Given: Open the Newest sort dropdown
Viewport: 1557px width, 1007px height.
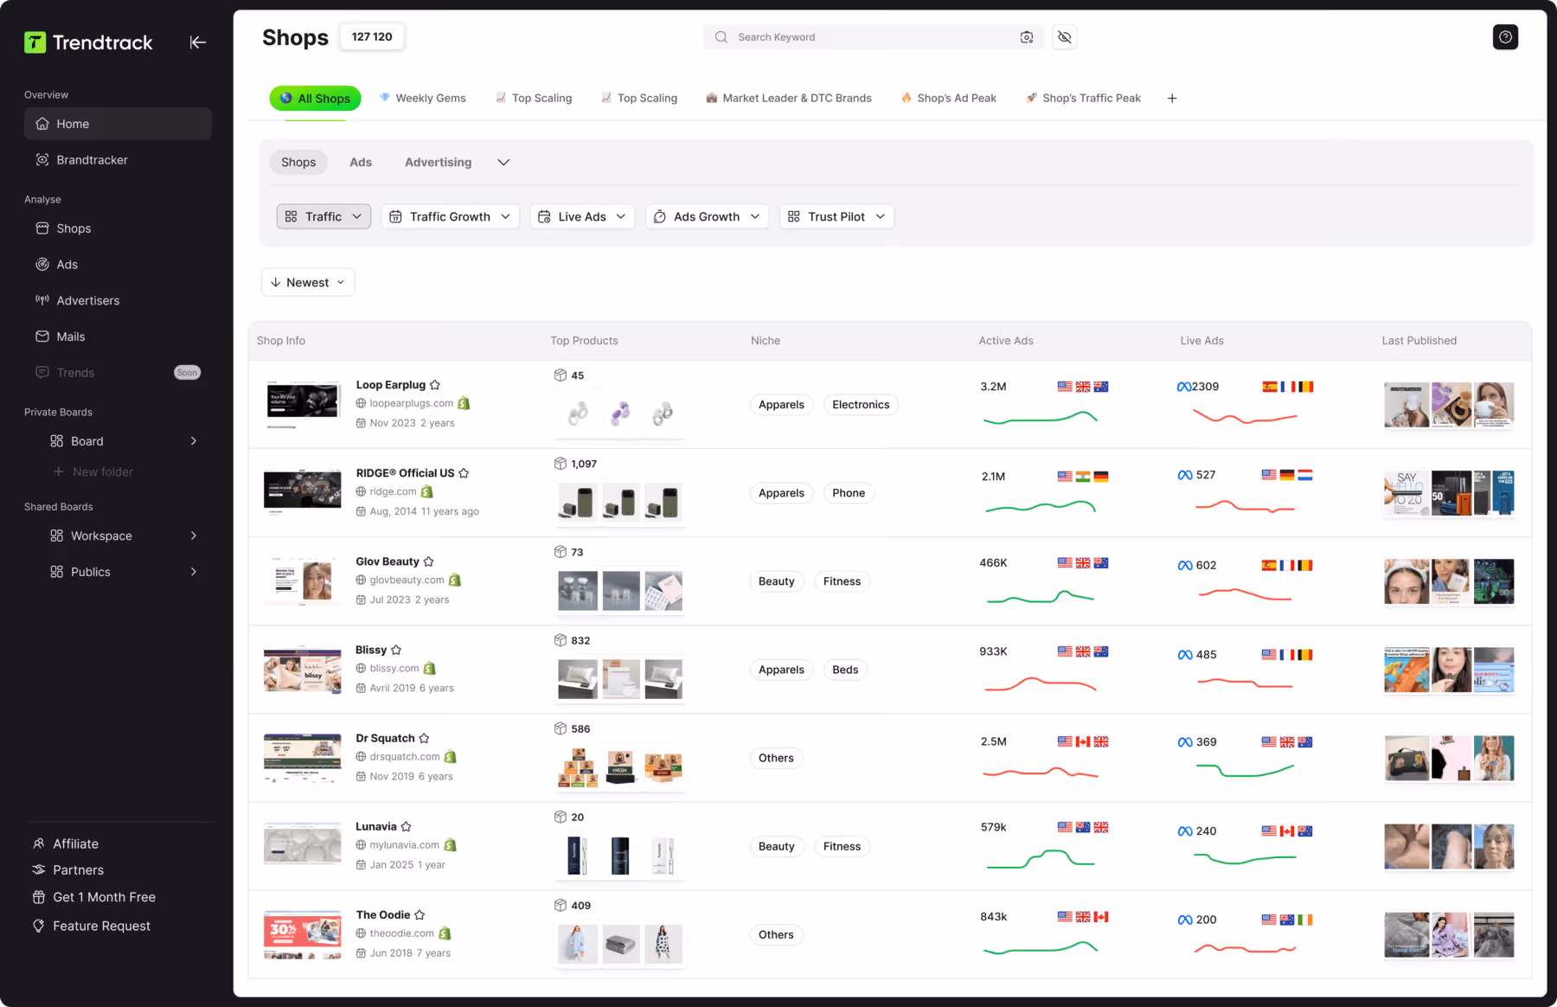Looking at the screenshot, I should (307, 282).
